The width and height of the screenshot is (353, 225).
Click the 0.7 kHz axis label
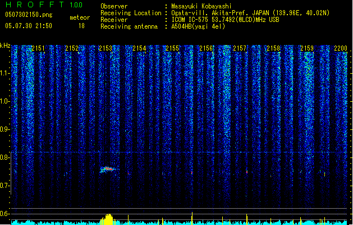pyautogui.click(x=4, y=186)
